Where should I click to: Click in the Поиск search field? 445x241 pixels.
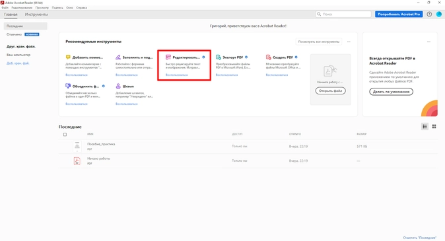point(343,14)
